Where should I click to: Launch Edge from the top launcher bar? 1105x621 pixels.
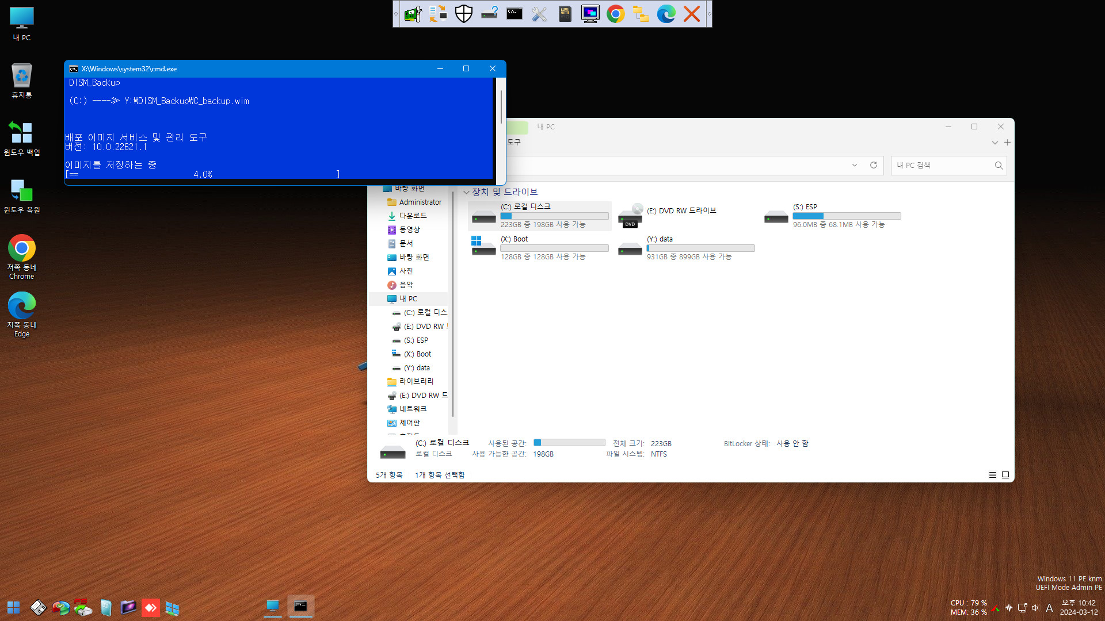(666, 14)
